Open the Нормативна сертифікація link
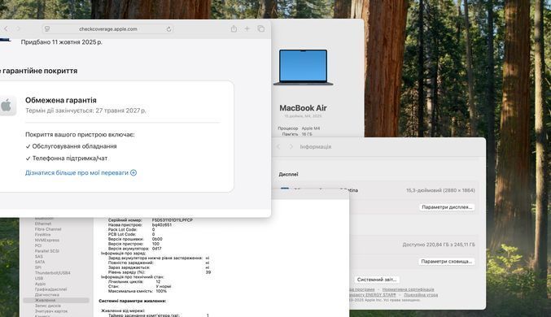The height and width of the screenshot is (317, 551). (408, 289)
